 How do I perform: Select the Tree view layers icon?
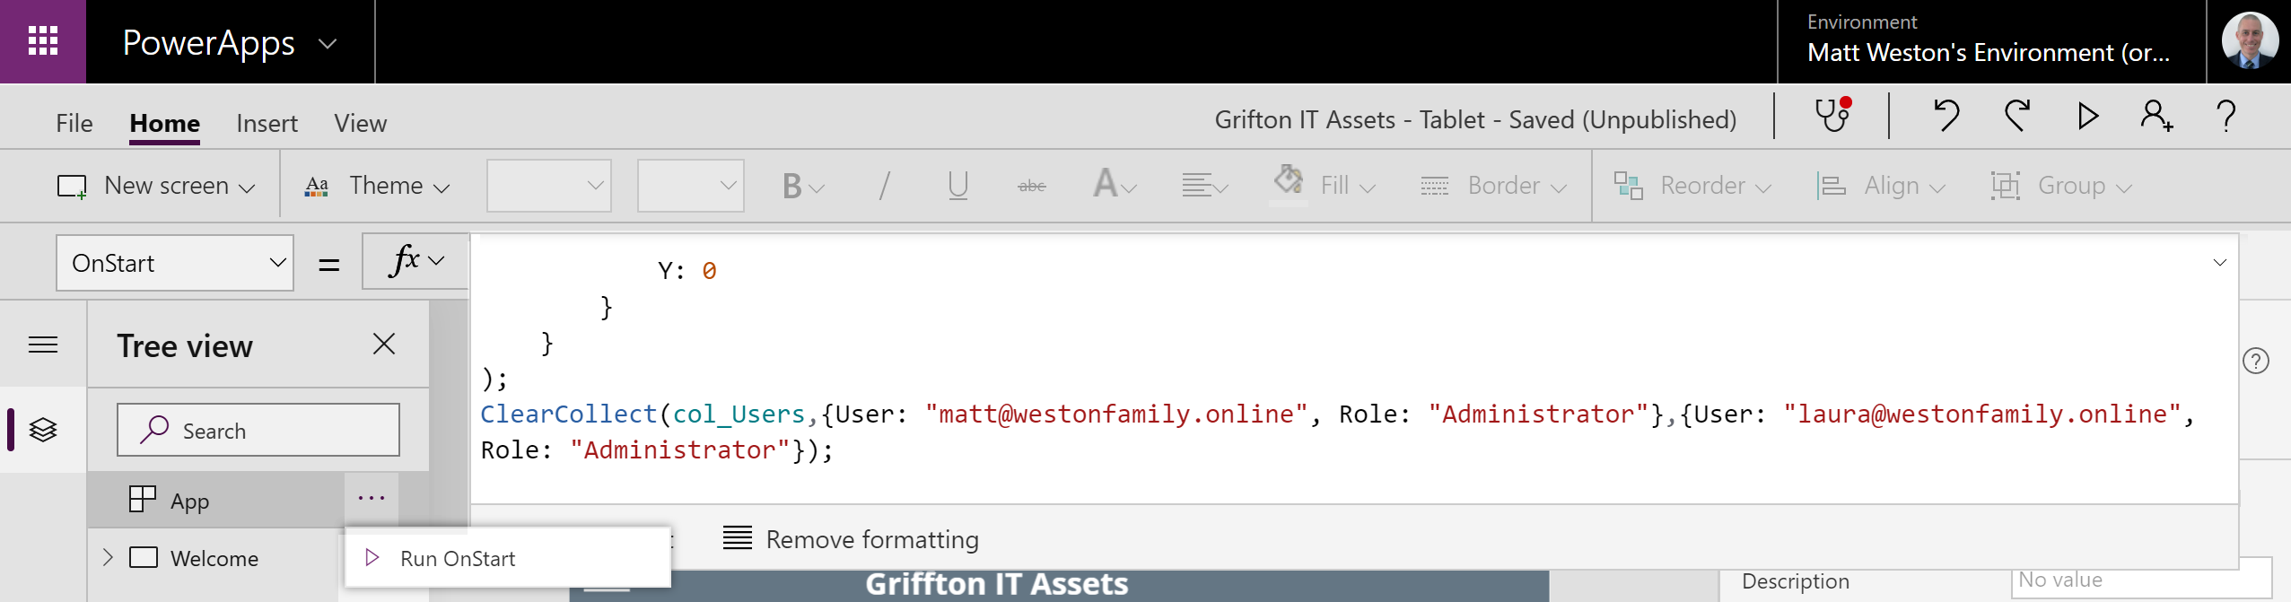tap(43, 430)
